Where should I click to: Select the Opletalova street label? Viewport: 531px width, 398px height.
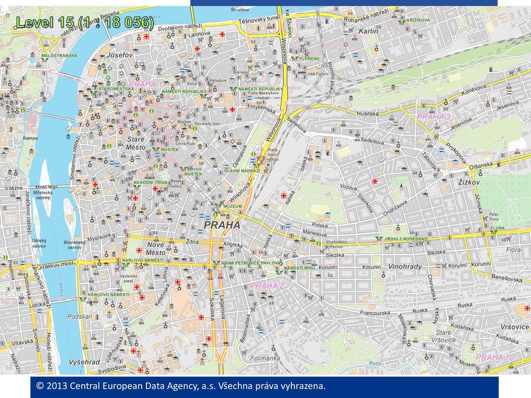point(240,156)
